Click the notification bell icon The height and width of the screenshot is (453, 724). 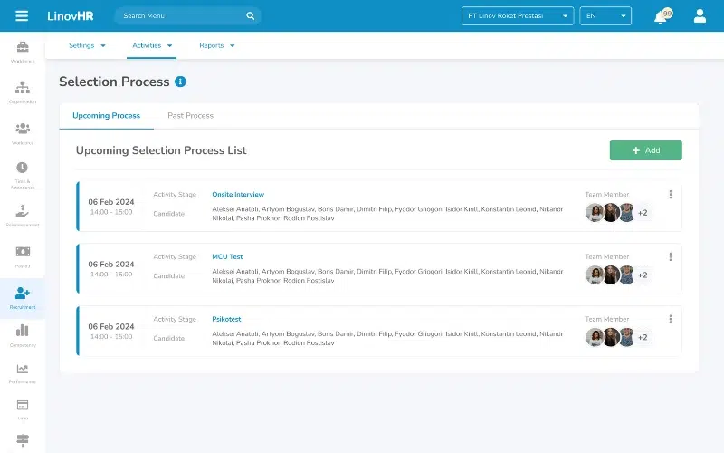point(661,16)
